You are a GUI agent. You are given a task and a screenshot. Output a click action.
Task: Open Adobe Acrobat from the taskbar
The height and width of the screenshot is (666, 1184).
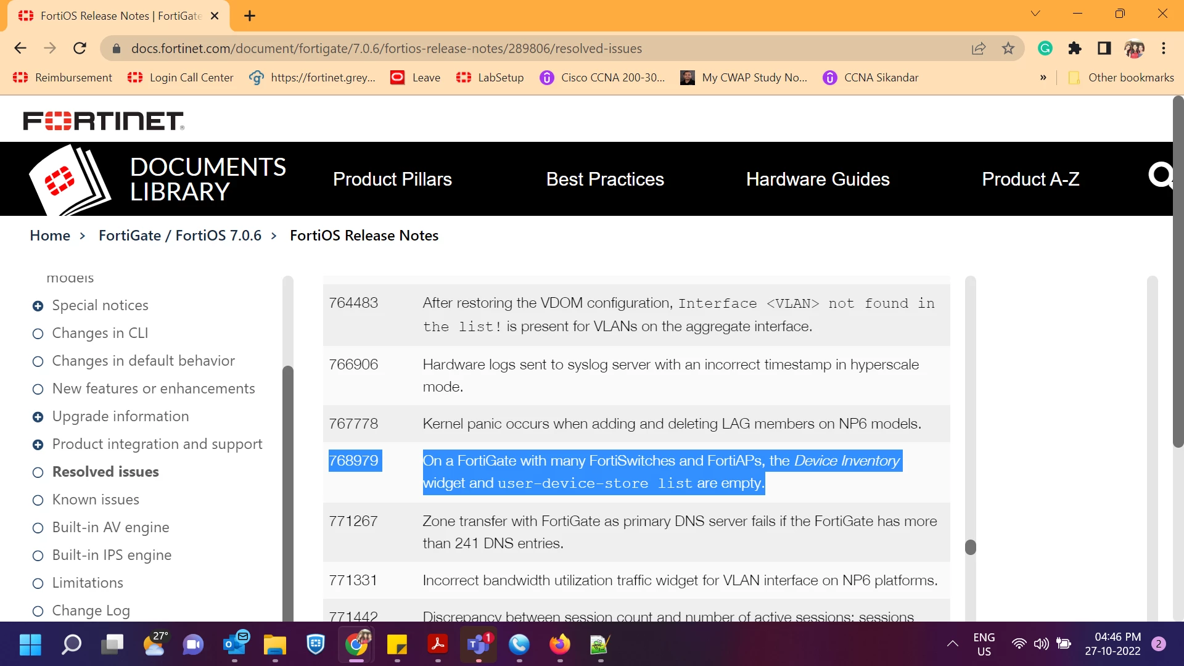click(x=438, y=644)
